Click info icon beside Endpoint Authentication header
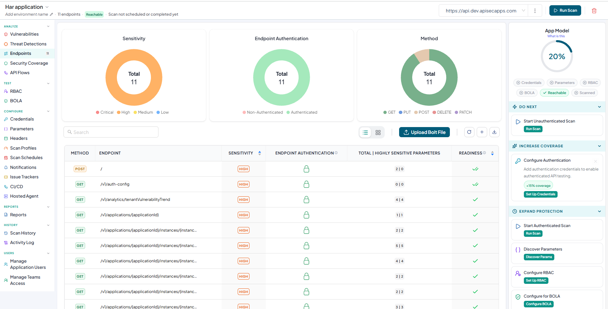The image size is (608, 309). tap(336, 153)
